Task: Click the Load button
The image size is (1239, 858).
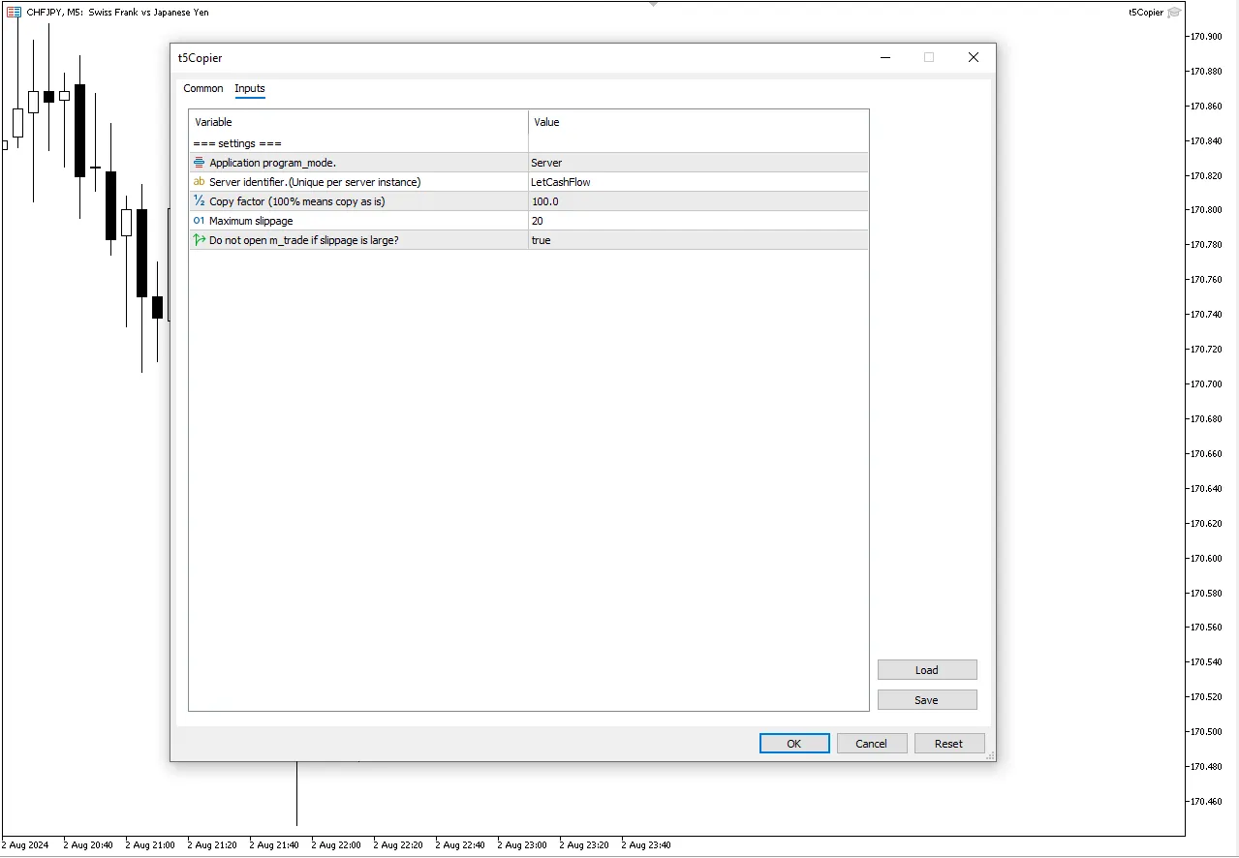Action: (x=927, y=670)
